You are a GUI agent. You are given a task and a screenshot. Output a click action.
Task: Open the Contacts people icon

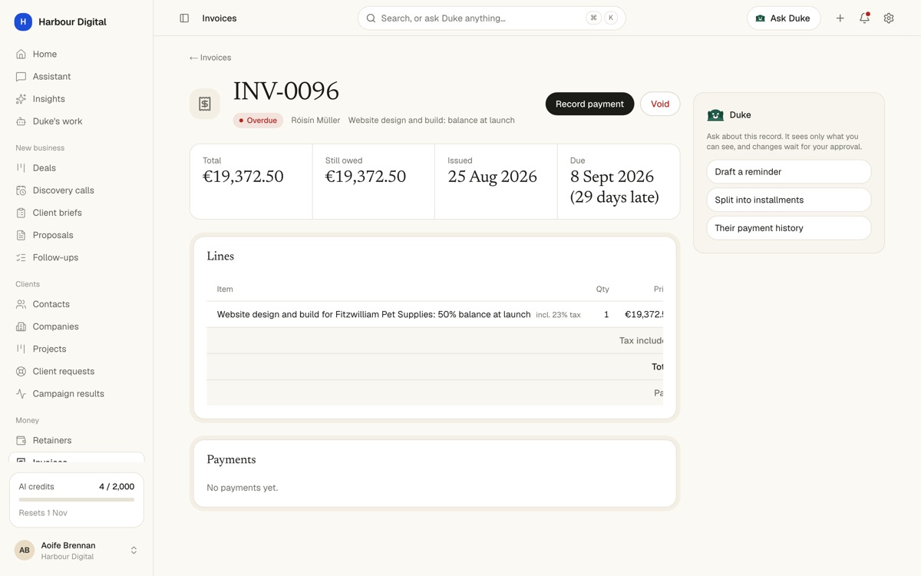pyautogui.click(x=21, y=304)
